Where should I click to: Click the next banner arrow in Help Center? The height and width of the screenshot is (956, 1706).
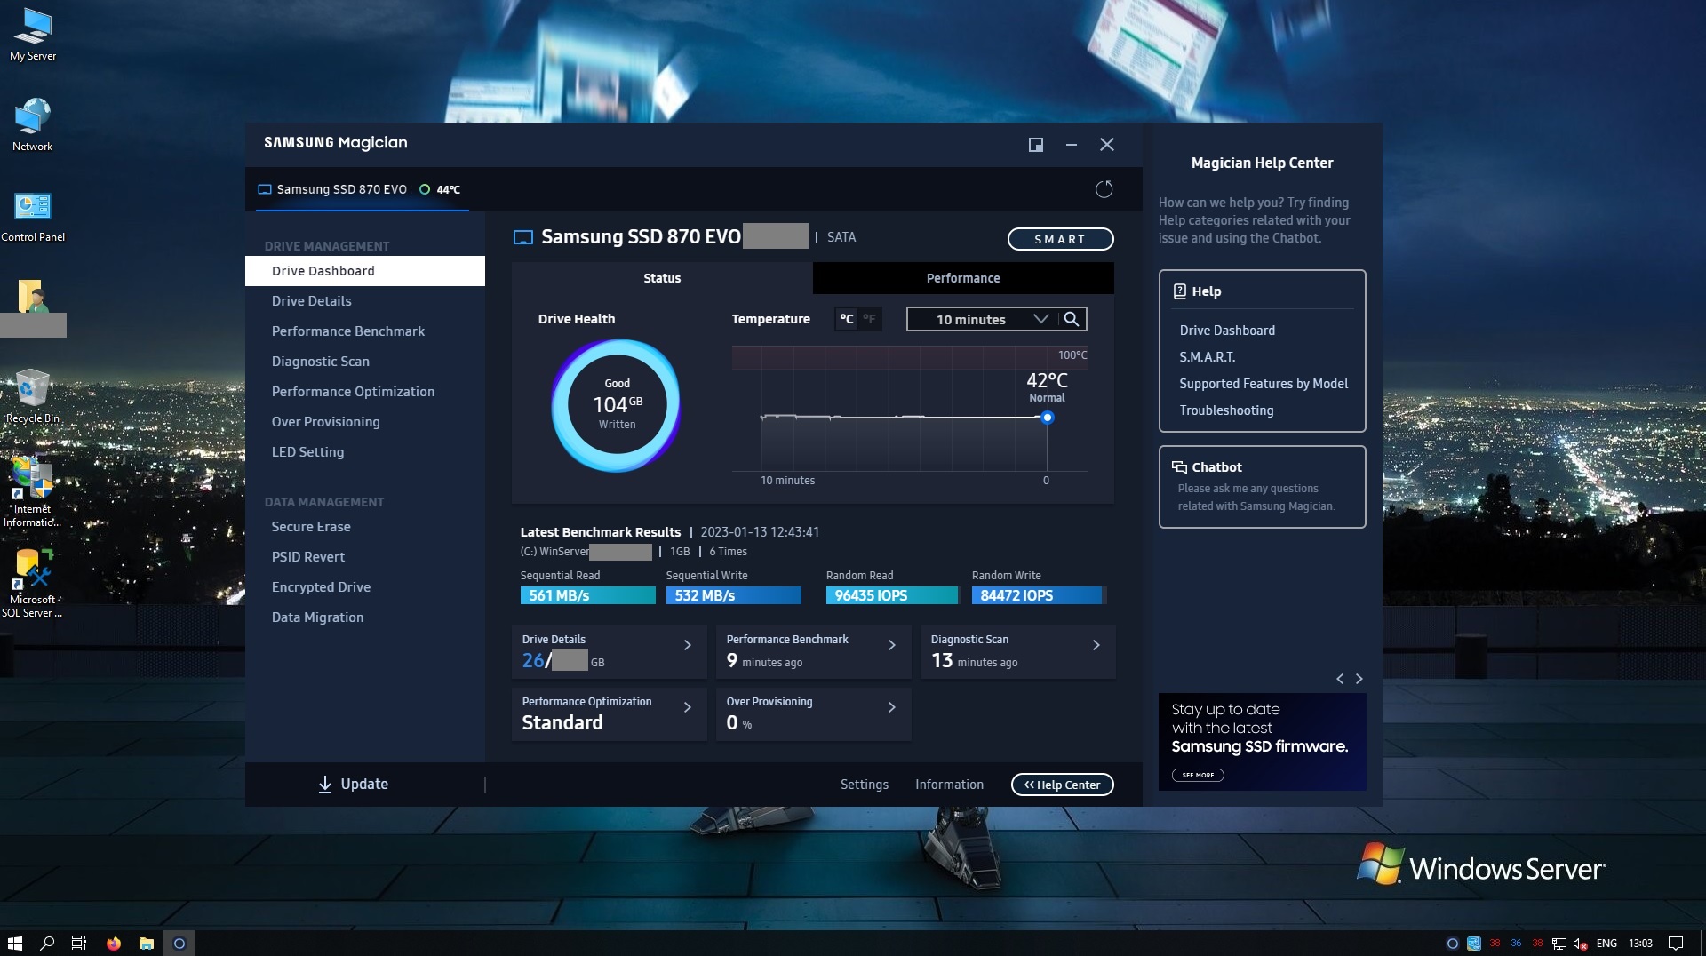(x=1359, y=679)
